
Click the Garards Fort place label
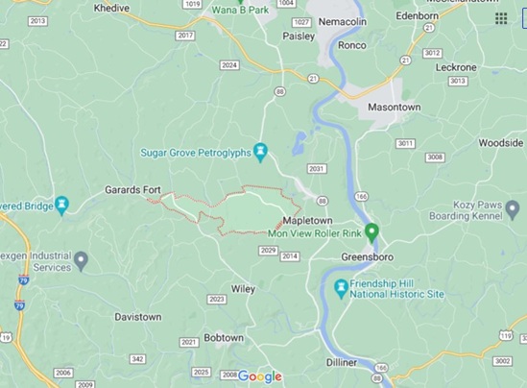click(x=133, y=190)
